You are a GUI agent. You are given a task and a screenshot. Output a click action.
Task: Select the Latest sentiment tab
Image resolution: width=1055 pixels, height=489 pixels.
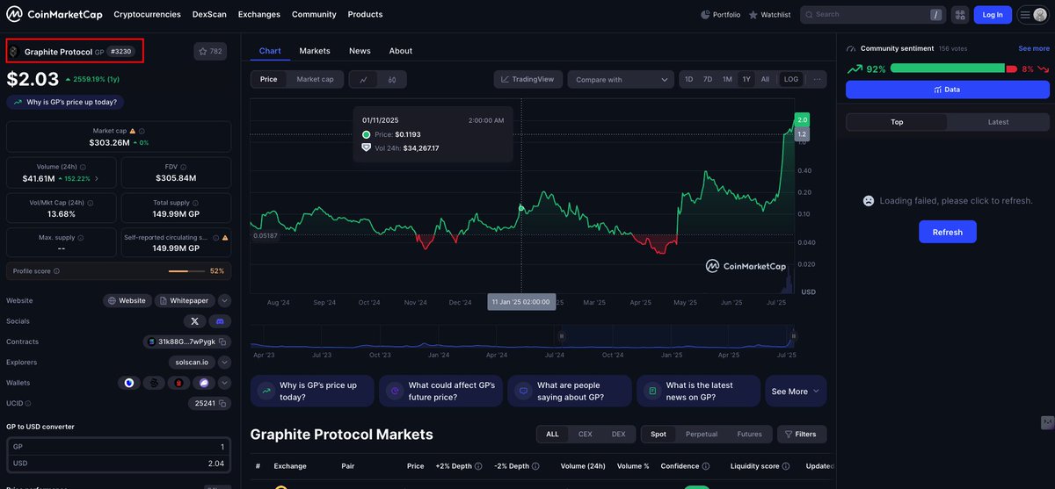(998, 122)
